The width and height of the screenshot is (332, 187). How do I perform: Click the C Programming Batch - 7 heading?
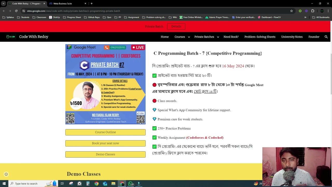pyautogui.click(x=208, y=53)
